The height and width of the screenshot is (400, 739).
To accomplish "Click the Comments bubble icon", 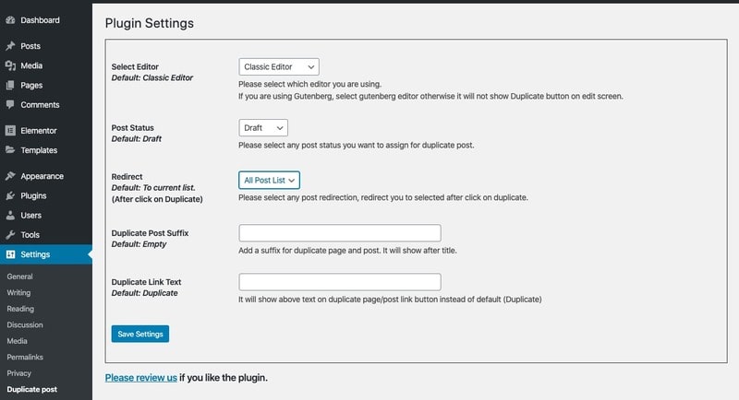I will tap(10, 105).
